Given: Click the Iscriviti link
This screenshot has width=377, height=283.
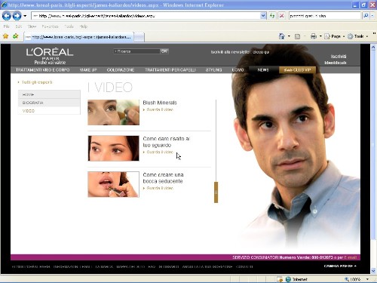Looking at the screenshot, I should (339, 57).
